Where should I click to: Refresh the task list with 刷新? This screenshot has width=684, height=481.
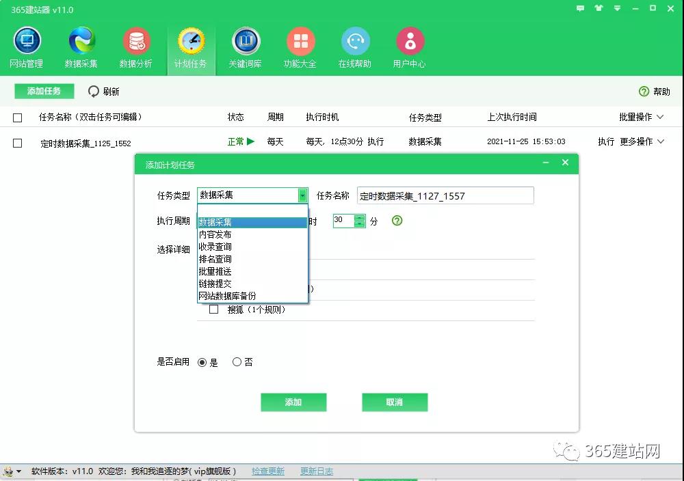(104, 92)
